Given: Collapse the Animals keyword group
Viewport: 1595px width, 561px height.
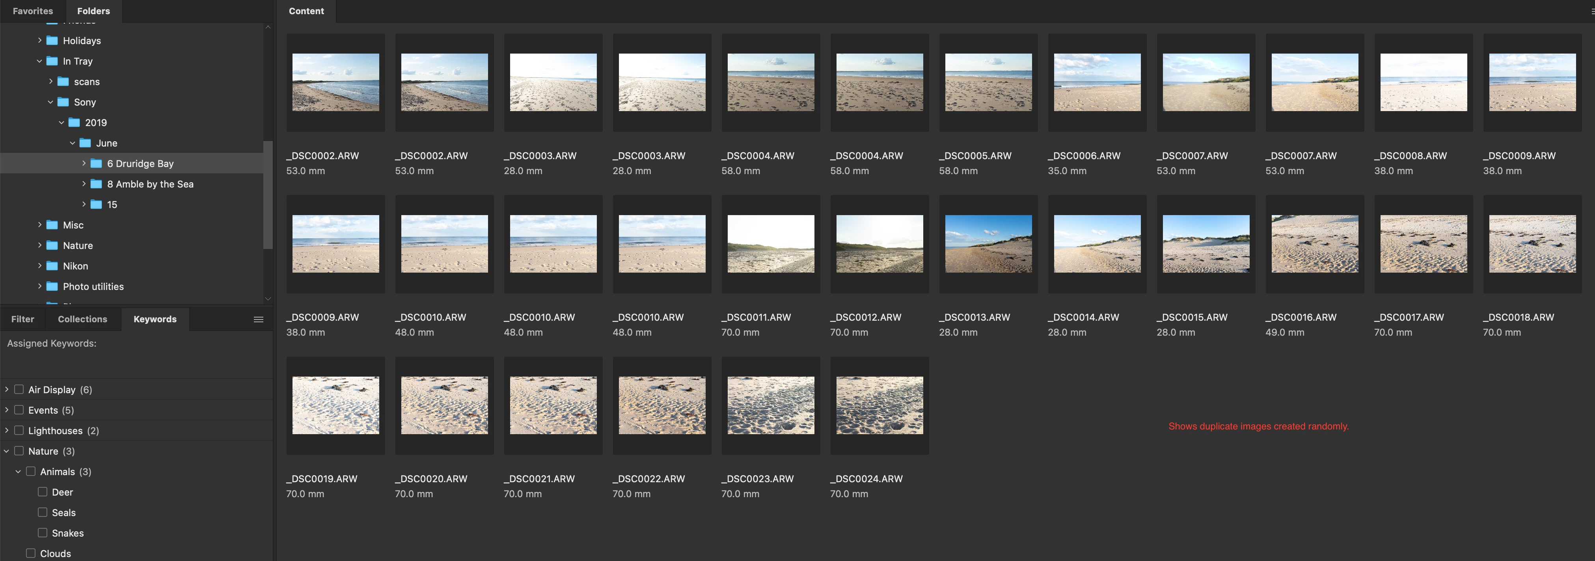Looking at the screenshot, I should [x=18, y=471].
